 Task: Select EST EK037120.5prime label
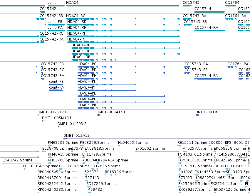tap(230, 190)
